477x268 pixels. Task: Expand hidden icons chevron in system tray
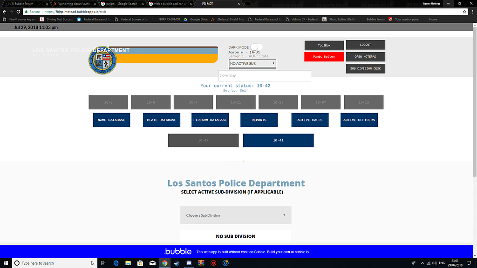pos(422,263)
